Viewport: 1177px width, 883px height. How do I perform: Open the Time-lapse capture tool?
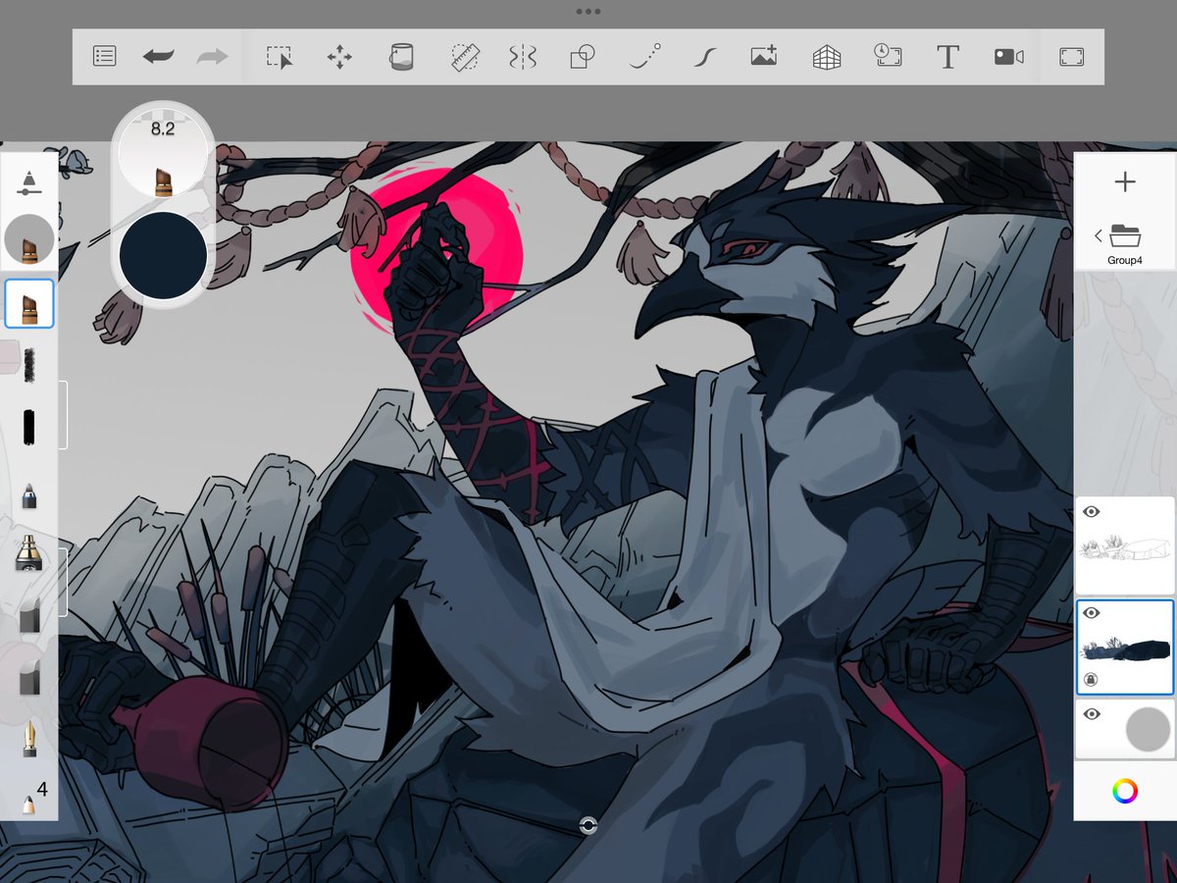(888, 56)
